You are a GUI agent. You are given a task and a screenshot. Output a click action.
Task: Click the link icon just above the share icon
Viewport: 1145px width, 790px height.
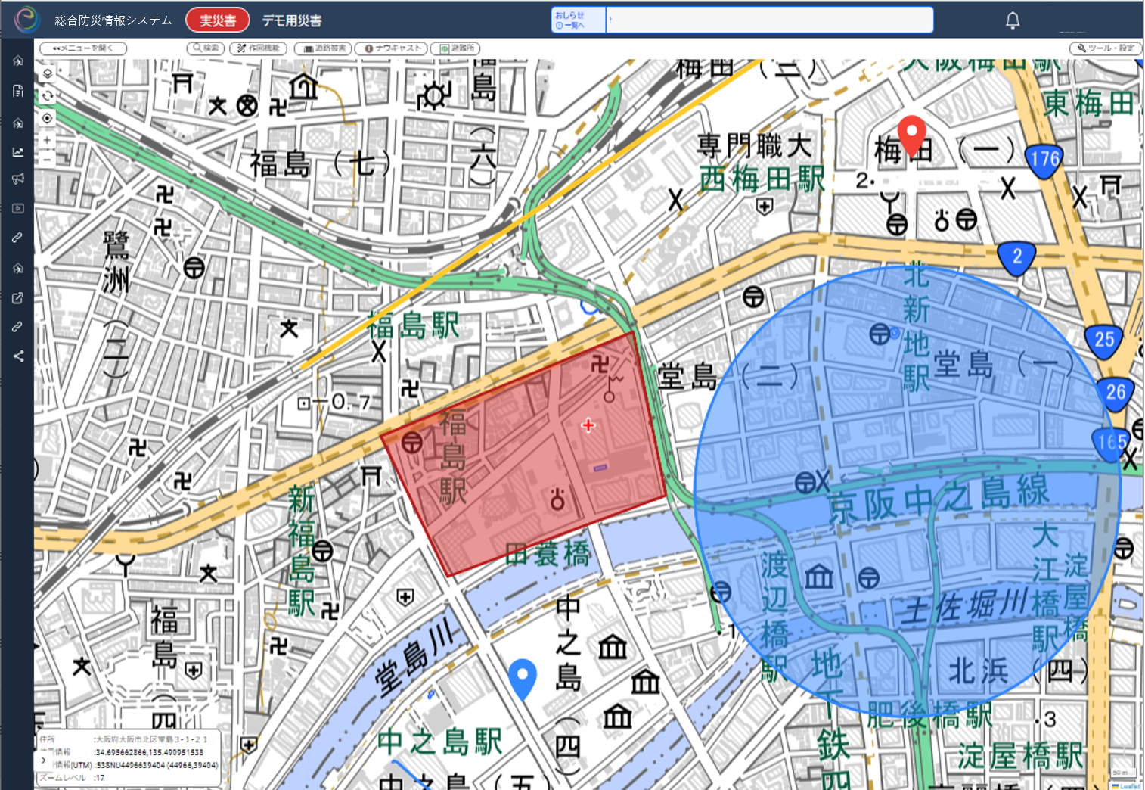click(17, 327)
